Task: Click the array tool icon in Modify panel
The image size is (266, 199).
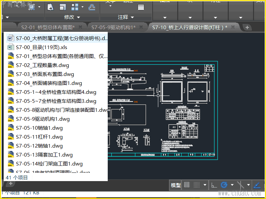Action: (x=75, y=7)
